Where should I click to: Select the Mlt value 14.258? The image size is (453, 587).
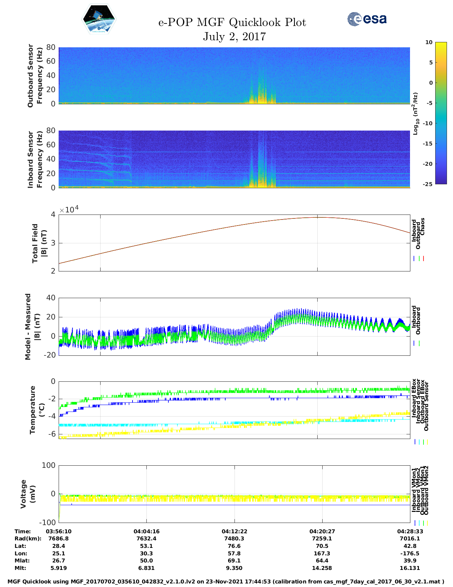click(x=322, y=568)
